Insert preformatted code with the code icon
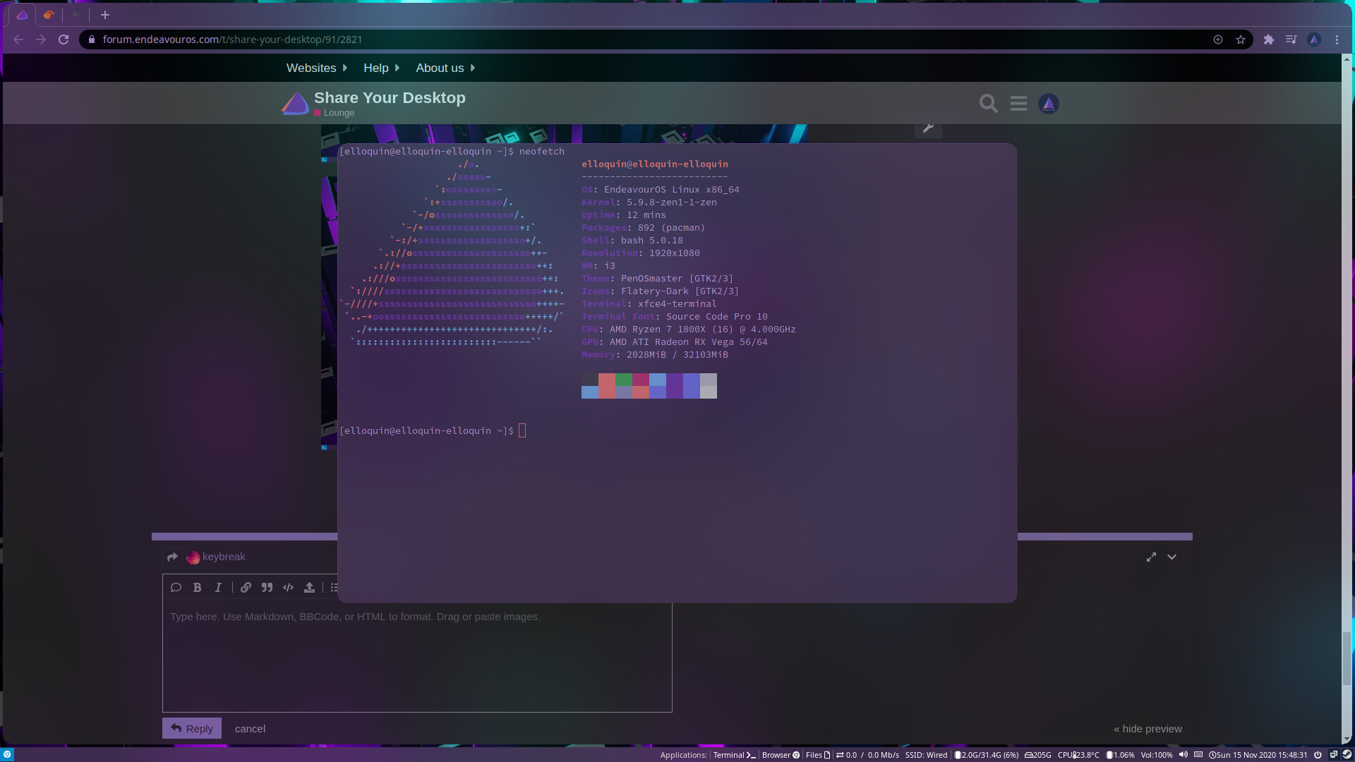1355x762 pixels. [x=288, y=587]
